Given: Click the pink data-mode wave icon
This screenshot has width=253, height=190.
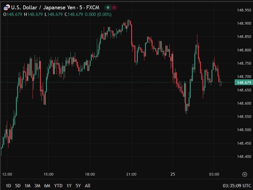Looking at the screenshot, I should [x=114, y=8].
